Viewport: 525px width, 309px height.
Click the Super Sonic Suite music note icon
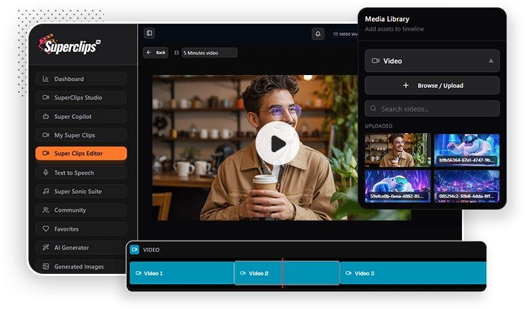click(x=45, y=191)
